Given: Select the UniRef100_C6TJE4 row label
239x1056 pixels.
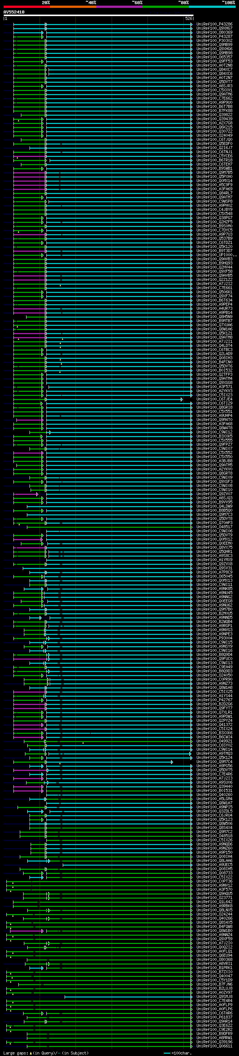Looking at the screenshot, I should click(x=214, y=399).
